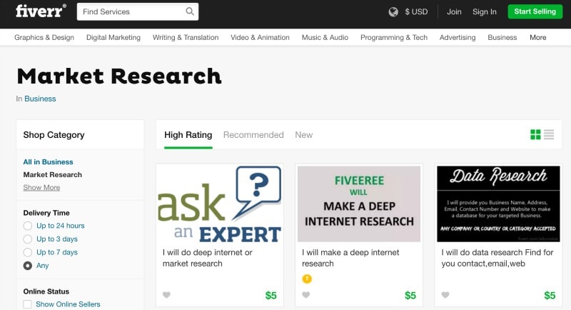Click the Fiverr logo
571x310 pixels.
pos(41,11)
